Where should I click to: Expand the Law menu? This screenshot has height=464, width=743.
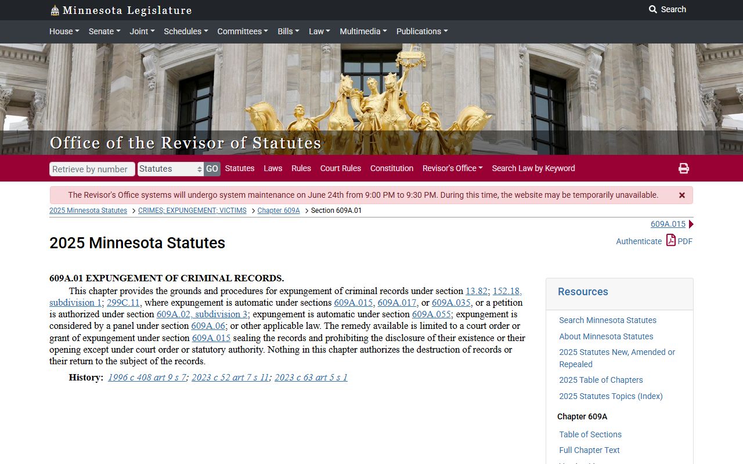pos(319,31)
